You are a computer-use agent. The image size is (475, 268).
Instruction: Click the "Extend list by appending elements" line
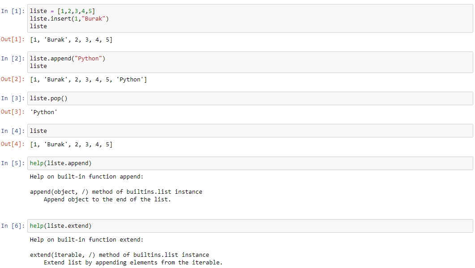click(x=133, y=263)
